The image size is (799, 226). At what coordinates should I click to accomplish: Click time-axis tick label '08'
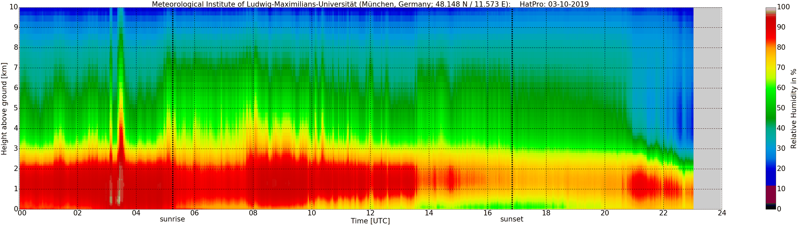(253, 213)
